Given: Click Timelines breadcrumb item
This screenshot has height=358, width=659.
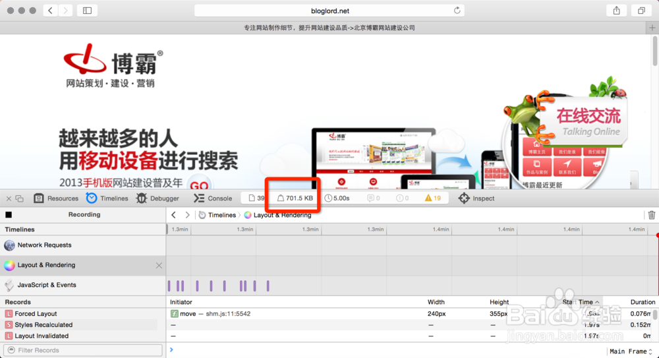Looking at the screenshot, I should (217, 215).
